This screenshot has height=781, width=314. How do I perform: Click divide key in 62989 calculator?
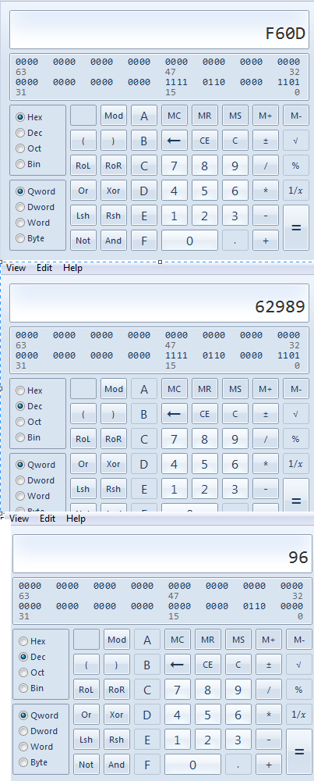266,439
